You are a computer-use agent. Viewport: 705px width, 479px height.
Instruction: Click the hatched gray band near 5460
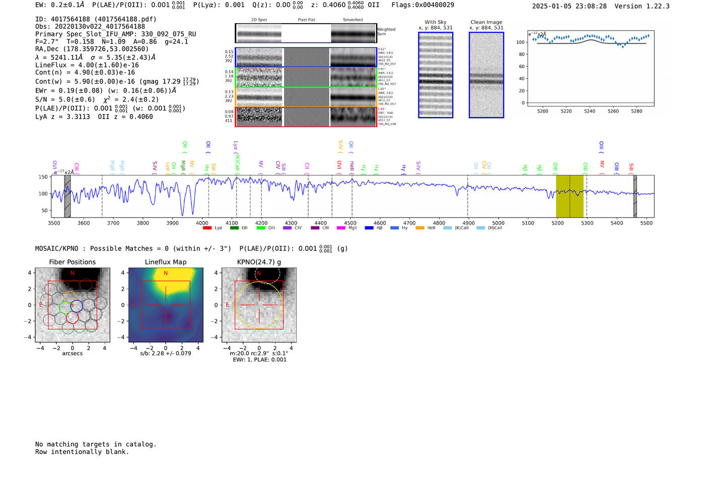pyautogui.click(x=635, y=196)
